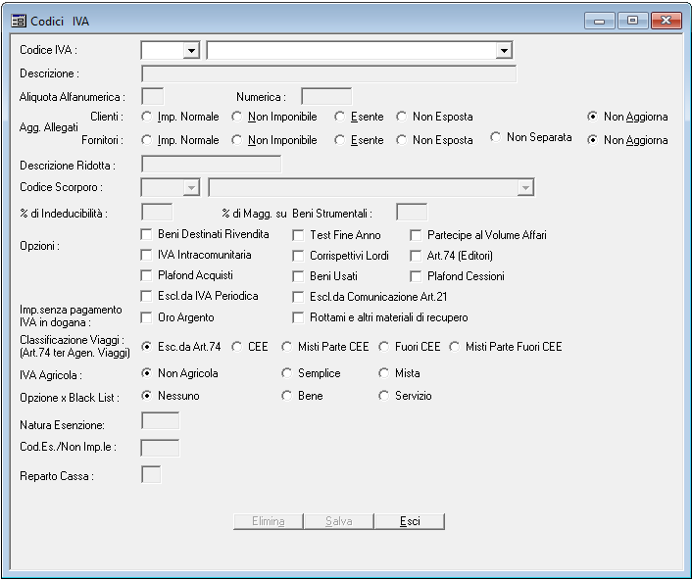This screenshot has height=580, width=692.
Task: Select Fornitori Non Aggiorna radio button
Action: point(592,140)
